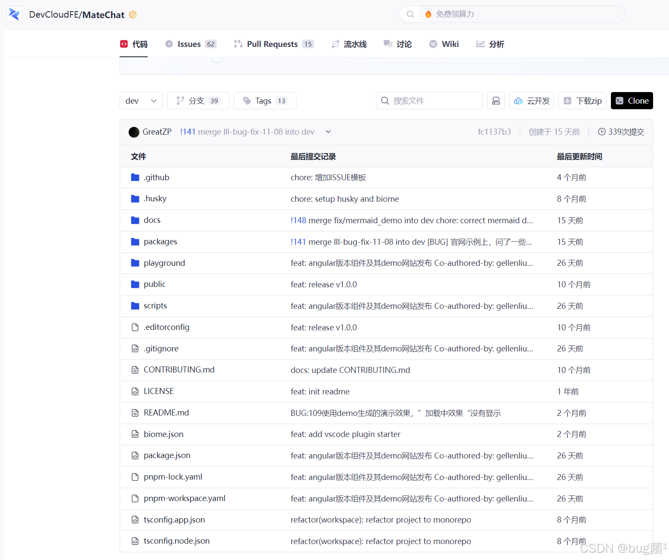669x560 pixels.
Task: Click the Clone button
Action: [x=632, y=101]
